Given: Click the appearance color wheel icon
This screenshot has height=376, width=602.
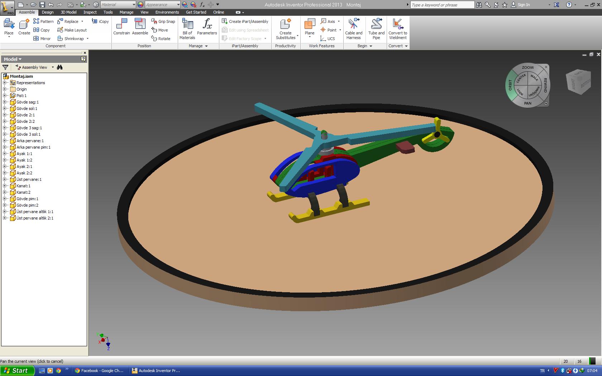Looking at the screenshot, I should pyautogui.click(x=140, y=5).
